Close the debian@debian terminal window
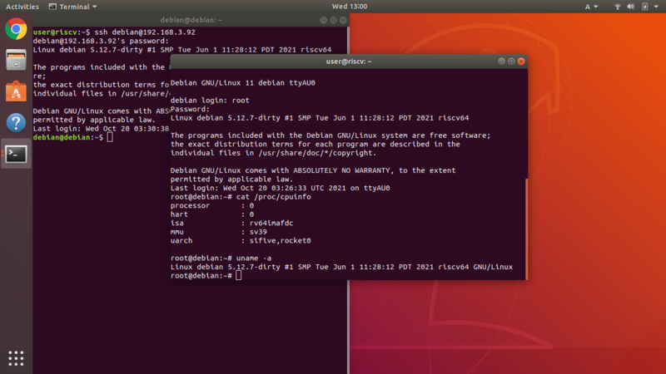Screen dimensions: 666x374 coord(343,20)
